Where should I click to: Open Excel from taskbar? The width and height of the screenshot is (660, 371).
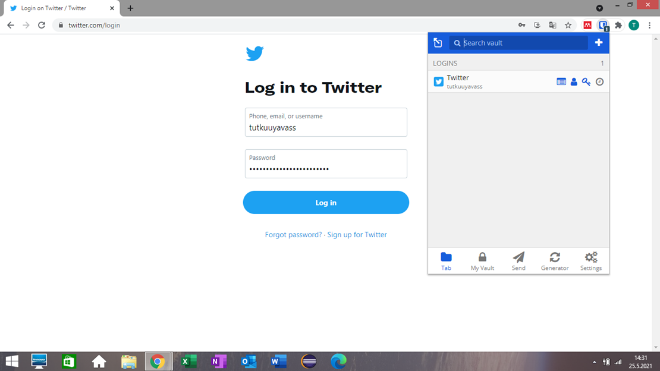tap(189, 361)
